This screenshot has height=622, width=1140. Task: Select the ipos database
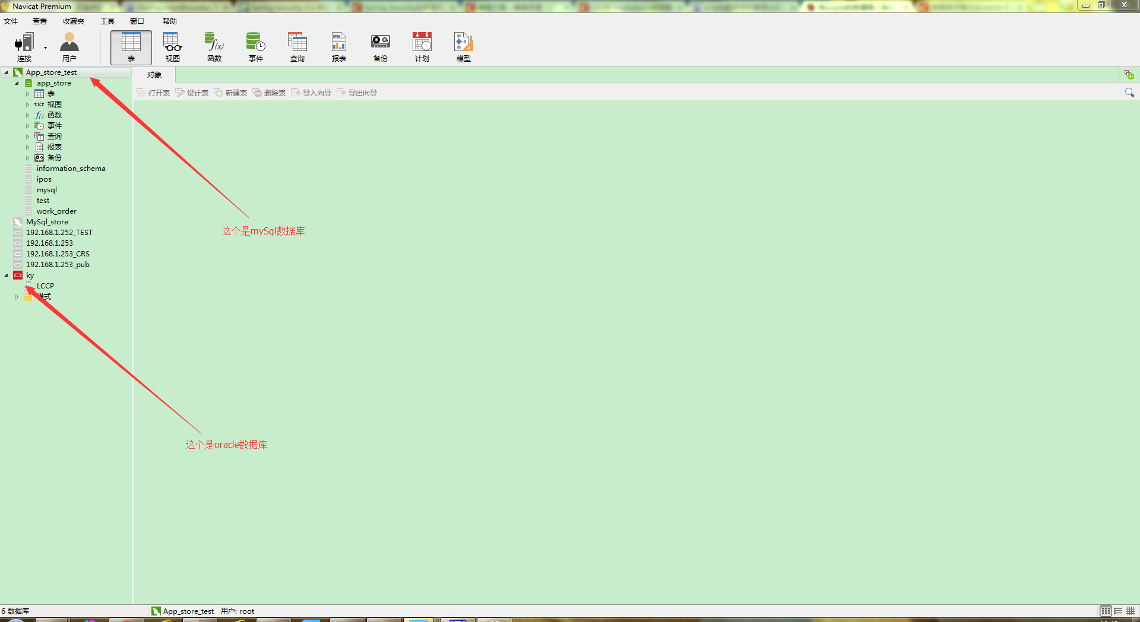44,179
